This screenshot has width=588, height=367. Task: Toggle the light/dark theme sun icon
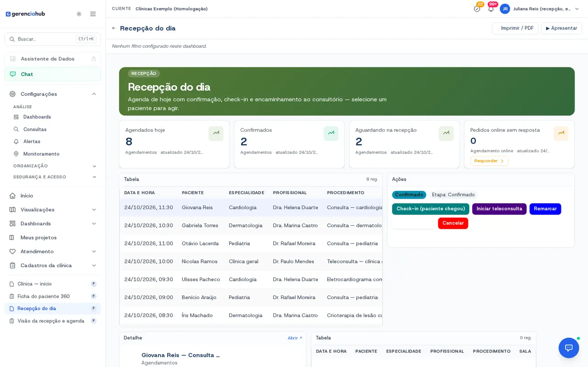tap(79, 14)
